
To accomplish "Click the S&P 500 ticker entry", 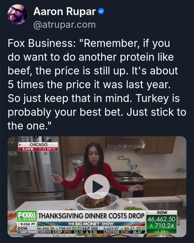I will pyautogui.click(x=114, y=228).
